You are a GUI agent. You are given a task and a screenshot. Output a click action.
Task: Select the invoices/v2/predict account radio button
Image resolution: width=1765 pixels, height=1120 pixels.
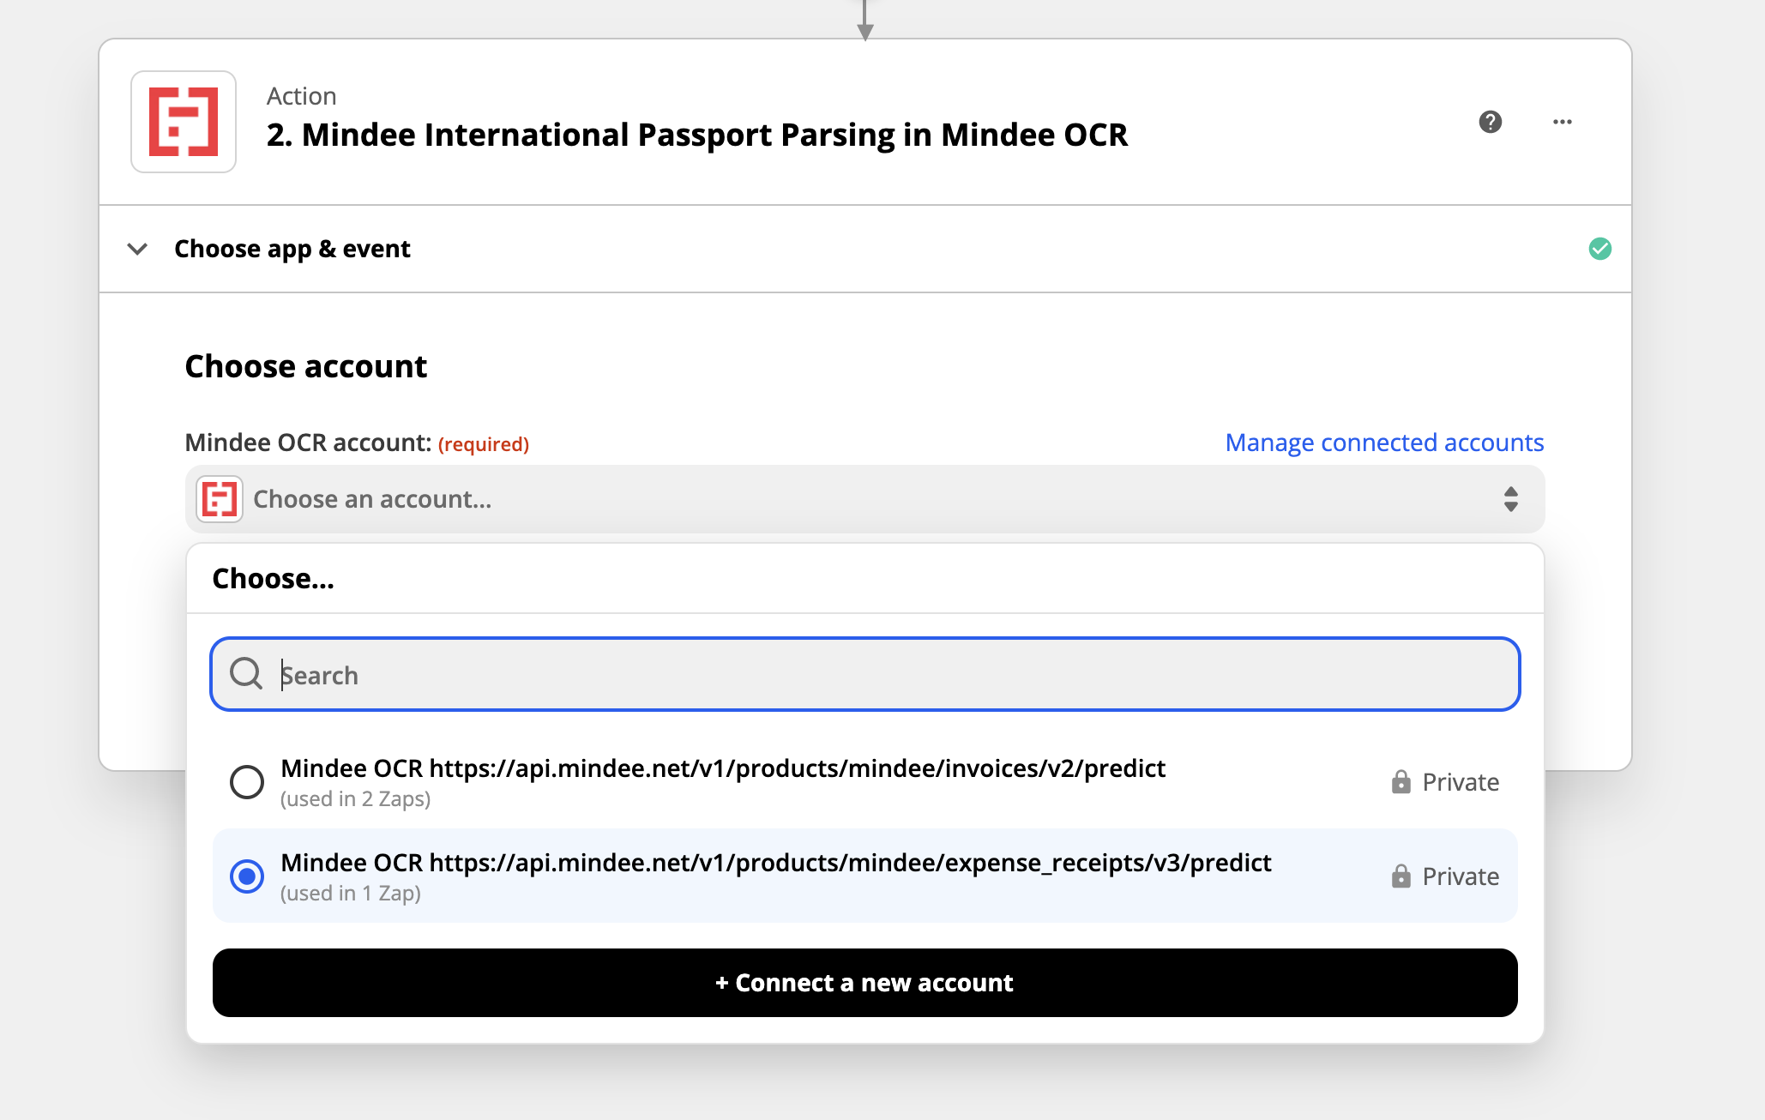247,781
